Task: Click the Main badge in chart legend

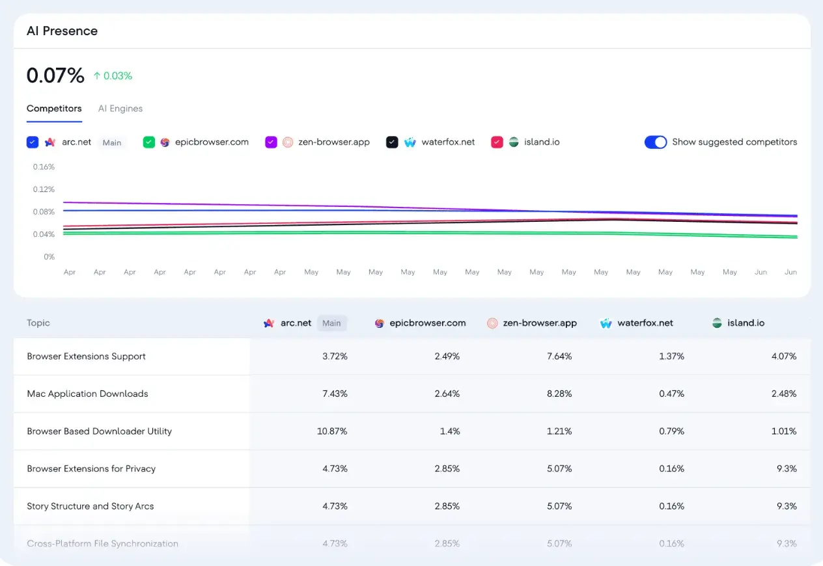Action: (x=112, y=142)
